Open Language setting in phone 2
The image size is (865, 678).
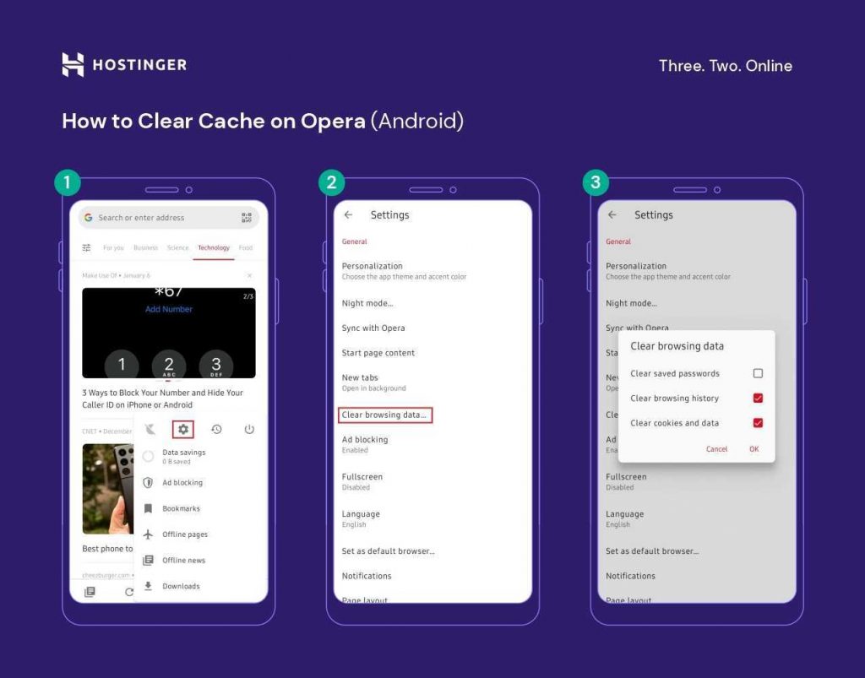click(x=361, y=518)
